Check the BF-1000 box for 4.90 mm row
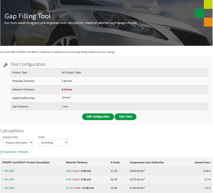213x193 pixels. (3, 171)
